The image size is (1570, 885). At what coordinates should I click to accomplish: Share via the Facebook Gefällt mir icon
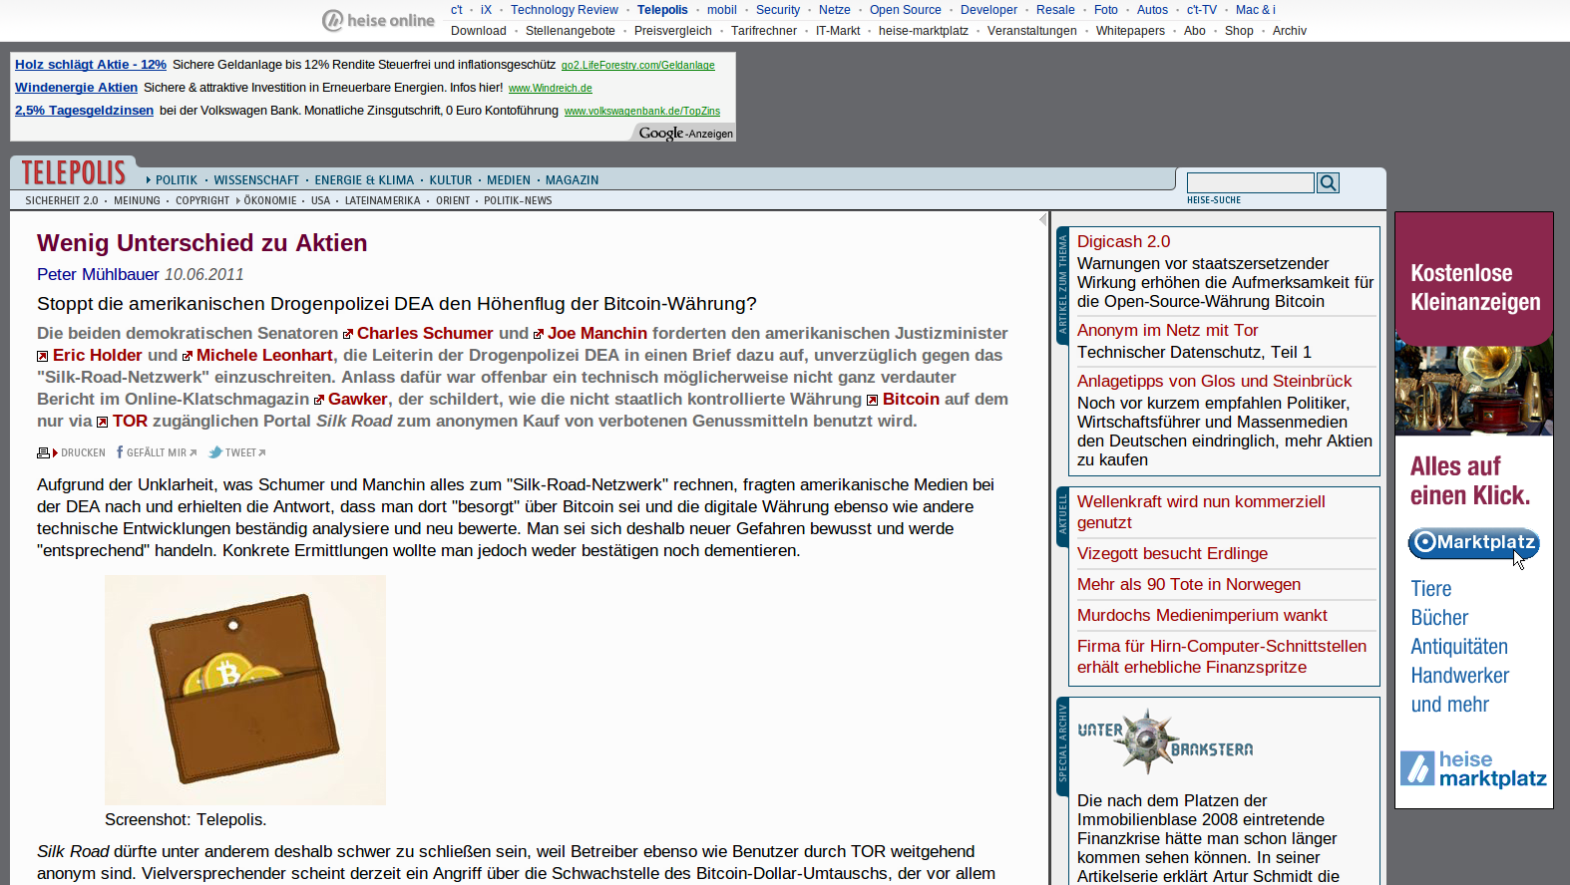coord(120,452)
